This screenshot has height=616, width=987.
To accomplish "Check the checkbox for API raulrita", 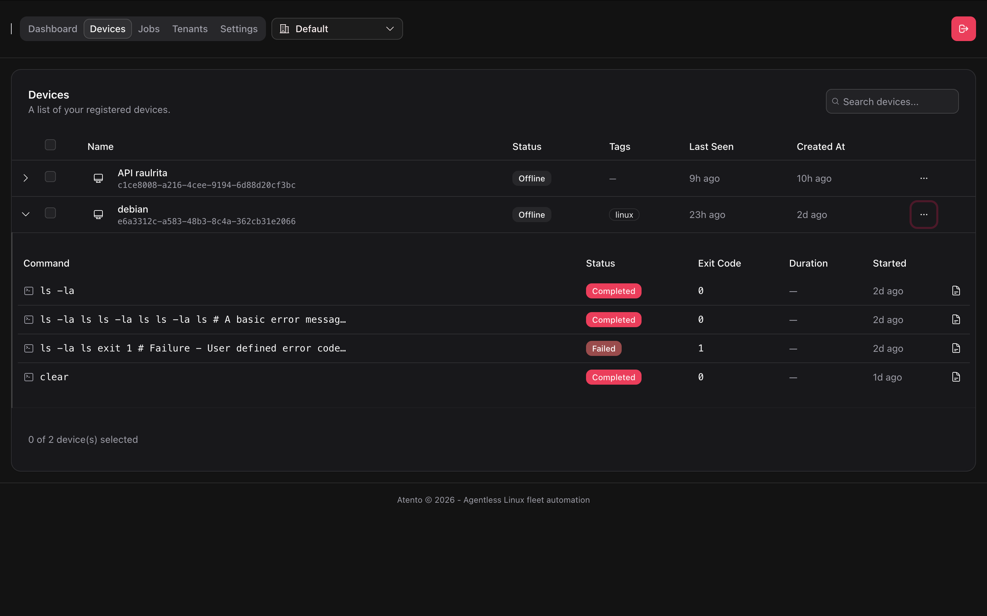I will pyautogui.click(x=50, y=176).
